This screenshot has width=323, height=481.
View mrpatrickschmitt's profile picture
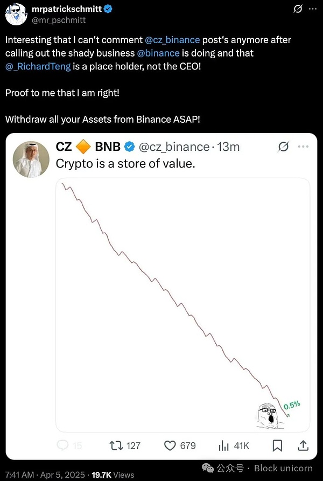coord(17,13)
